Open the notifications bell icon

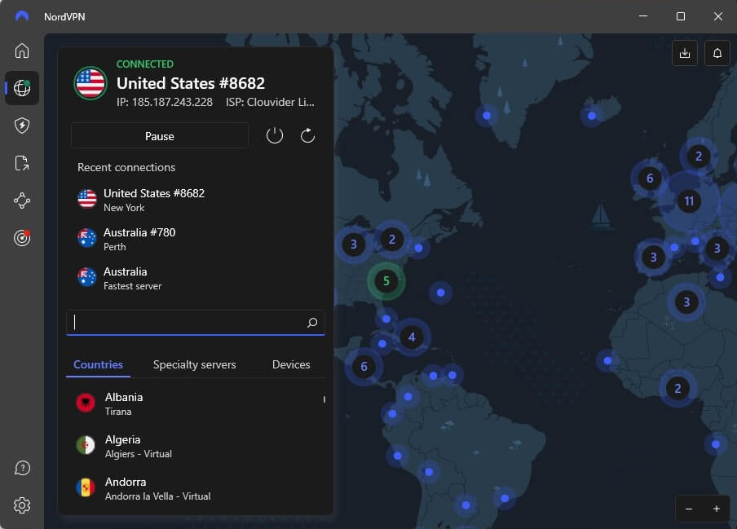click(717, 53)
